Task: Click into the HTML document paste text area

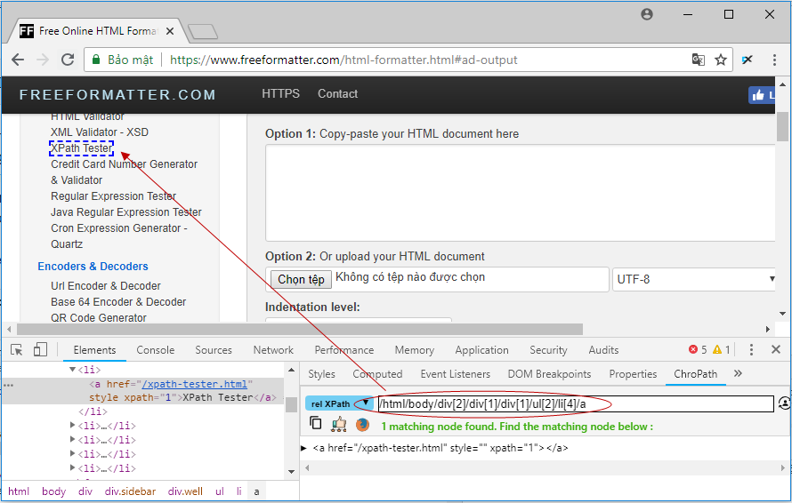Action: 521,193
